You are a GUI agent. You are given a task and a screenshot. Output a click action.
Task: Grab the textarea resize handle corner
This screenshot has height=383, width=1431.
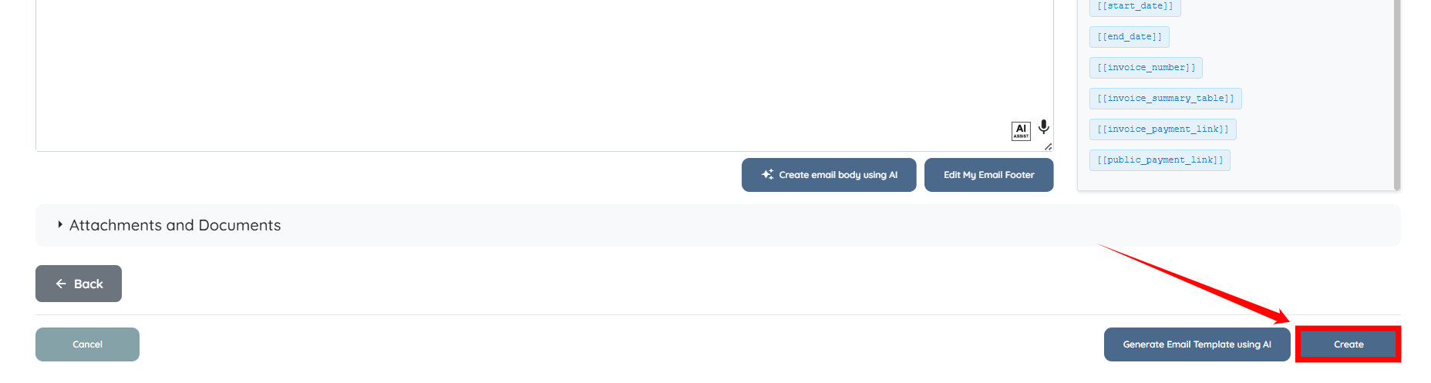pyautogui.click(x=1048, y=146)
